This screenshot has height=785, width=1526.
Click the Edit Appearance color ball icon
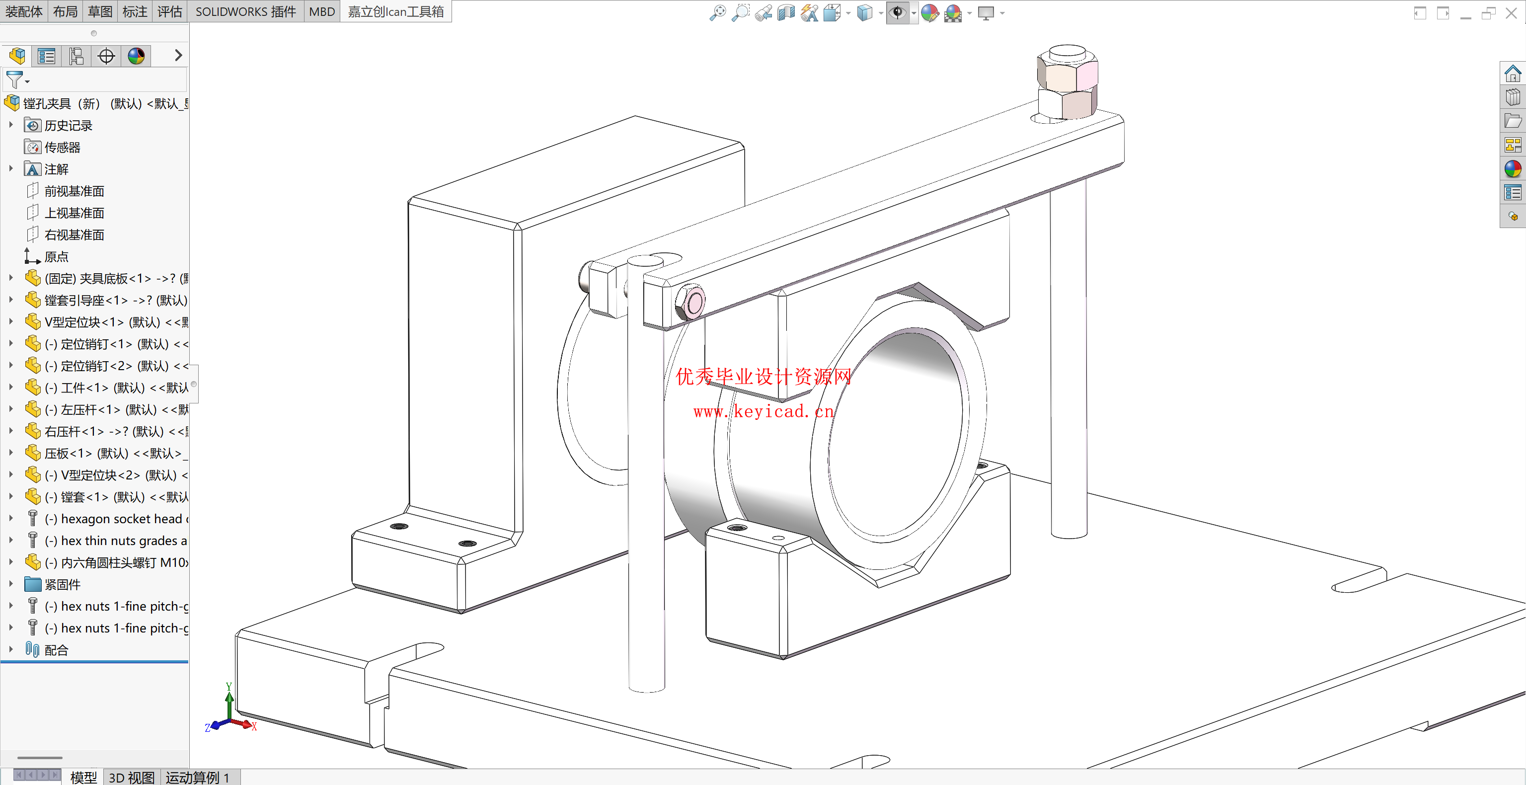coord(930,12)
